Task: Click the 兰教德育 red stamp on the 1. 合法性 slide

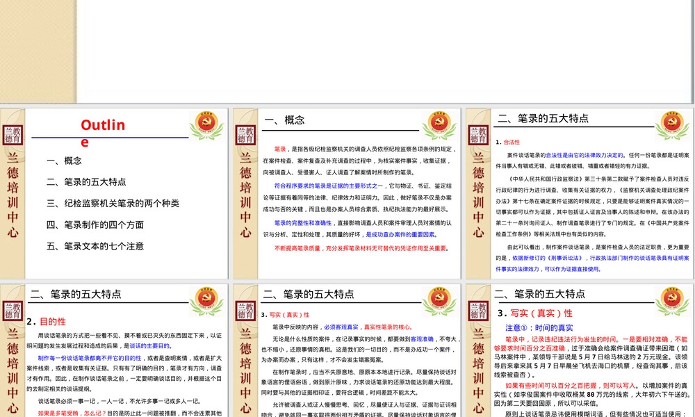Action: click(x=478, y=135)
